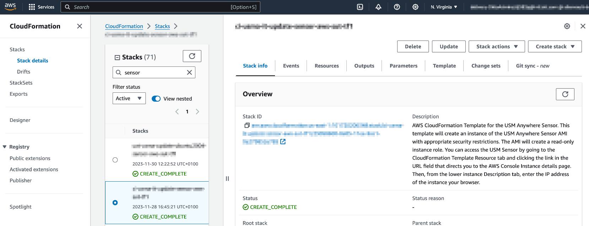Select the stack created 2023-11-28
Image resolution: width=589 pixels, height=226 pixels.
click(x=115, y=203)
